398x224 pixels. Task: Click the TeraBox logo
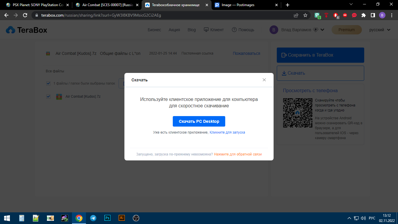point(27,30)
